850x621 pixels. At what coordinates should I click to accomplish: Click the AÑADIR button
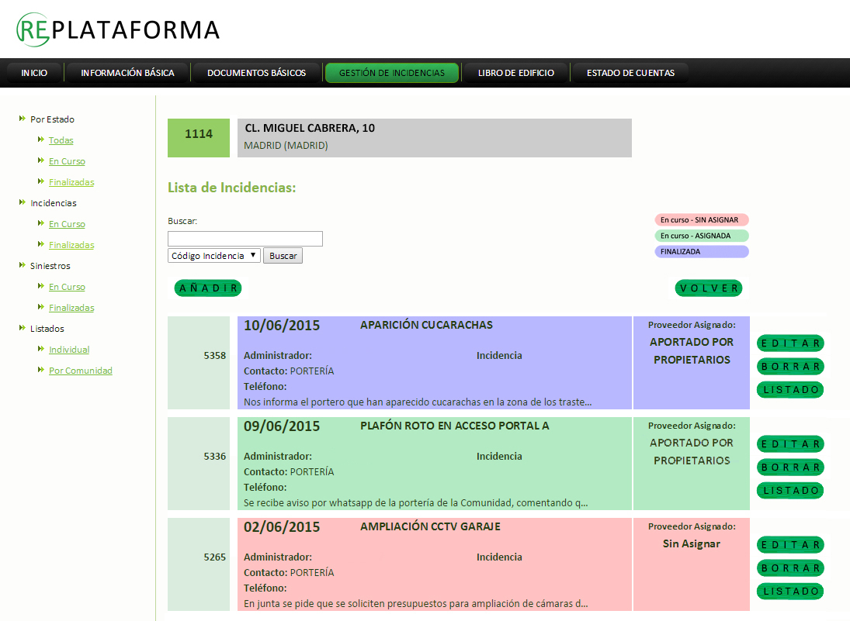click(208, 288)
